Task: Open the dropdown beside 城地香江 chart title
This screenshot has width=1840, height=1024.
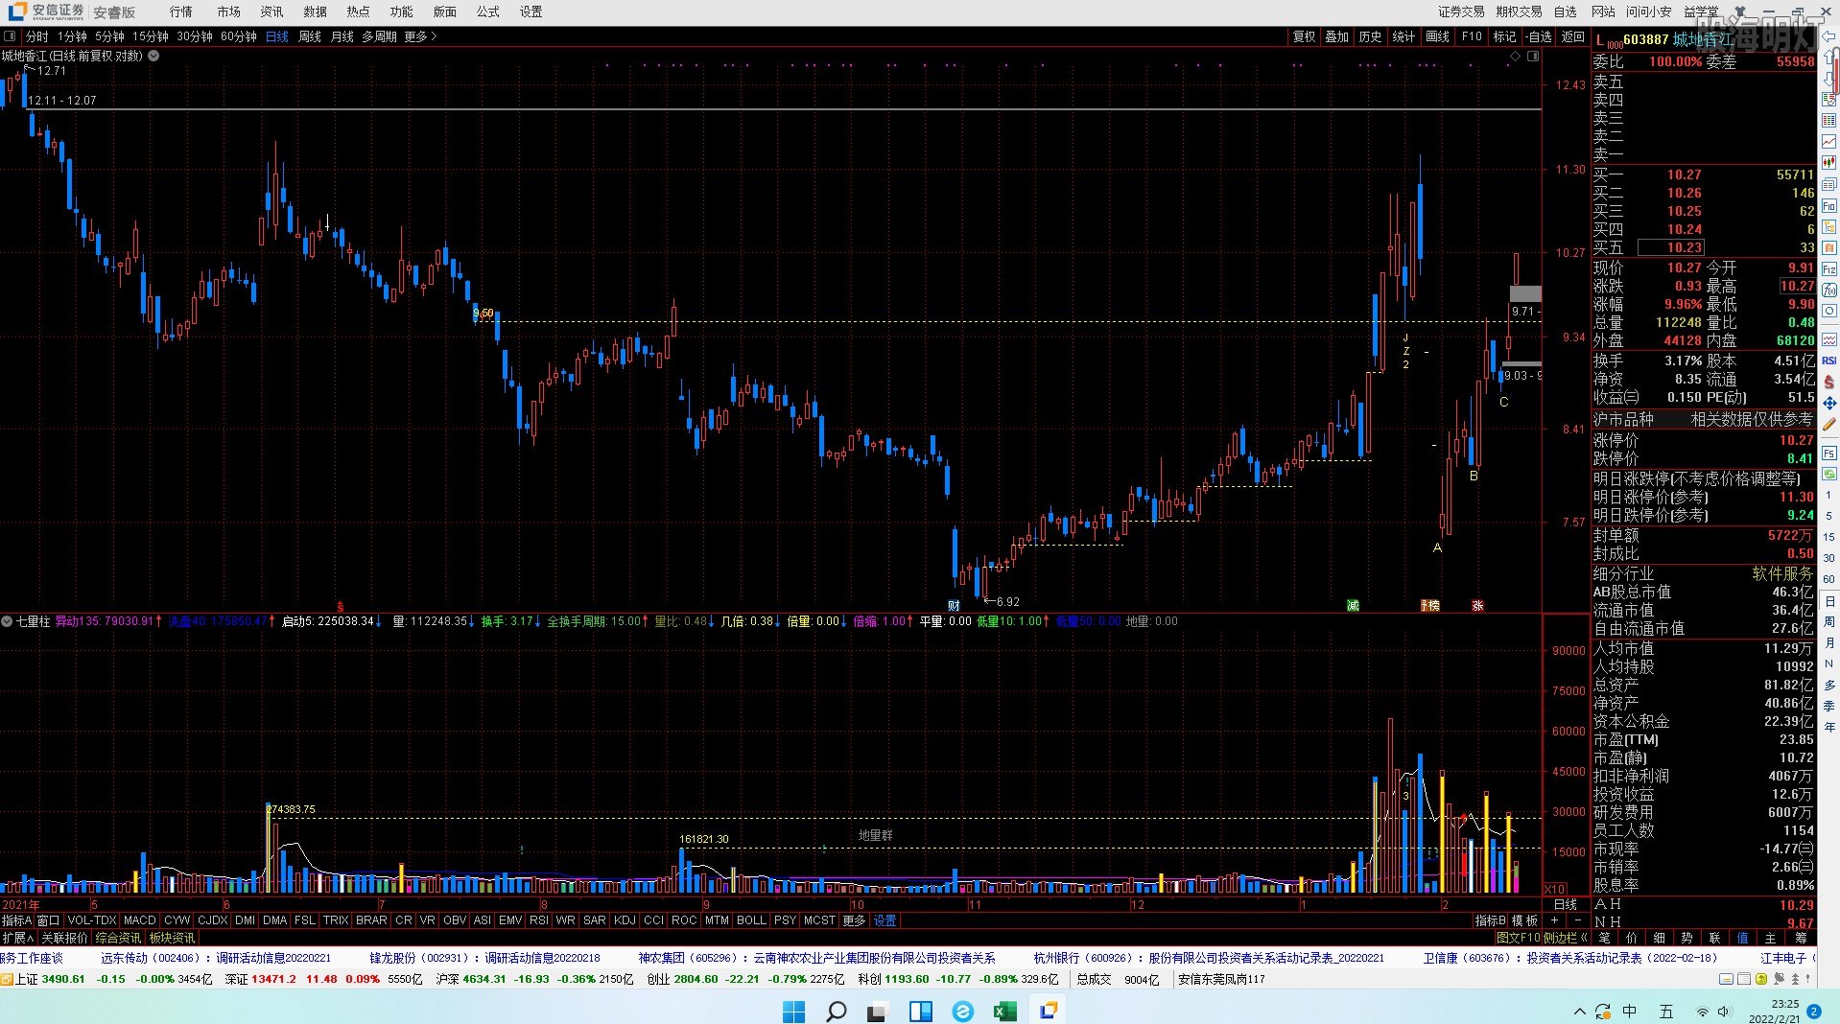Action: pos(153,56)
